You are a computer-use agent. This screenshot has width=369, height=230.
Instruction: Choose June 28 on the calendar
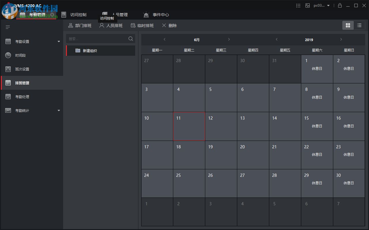[285, 183]
